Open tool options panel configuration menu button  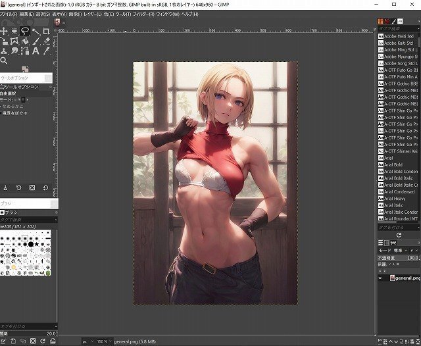pyautogui.click(x=50, y=87)
